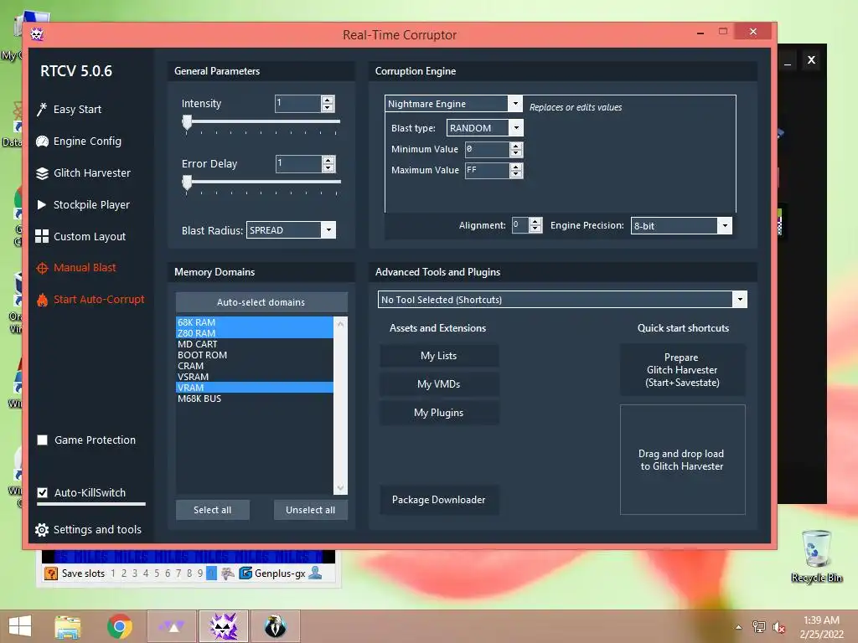Open Glitch Harvester layers icon

tap(42, 173)
